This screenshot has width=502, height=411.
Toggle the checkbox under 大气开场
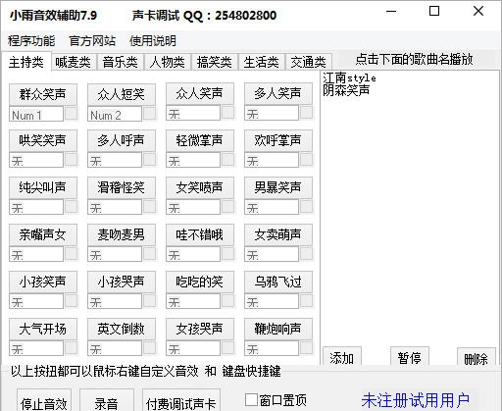point(71,348)
